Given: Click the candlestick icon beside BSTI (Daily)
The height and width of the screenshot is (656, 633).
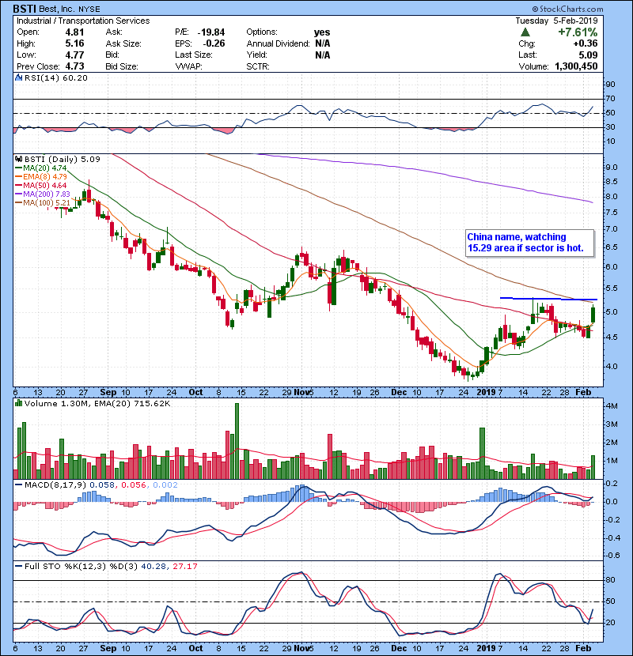Looking at the screenshot, I should click(18, 159).
